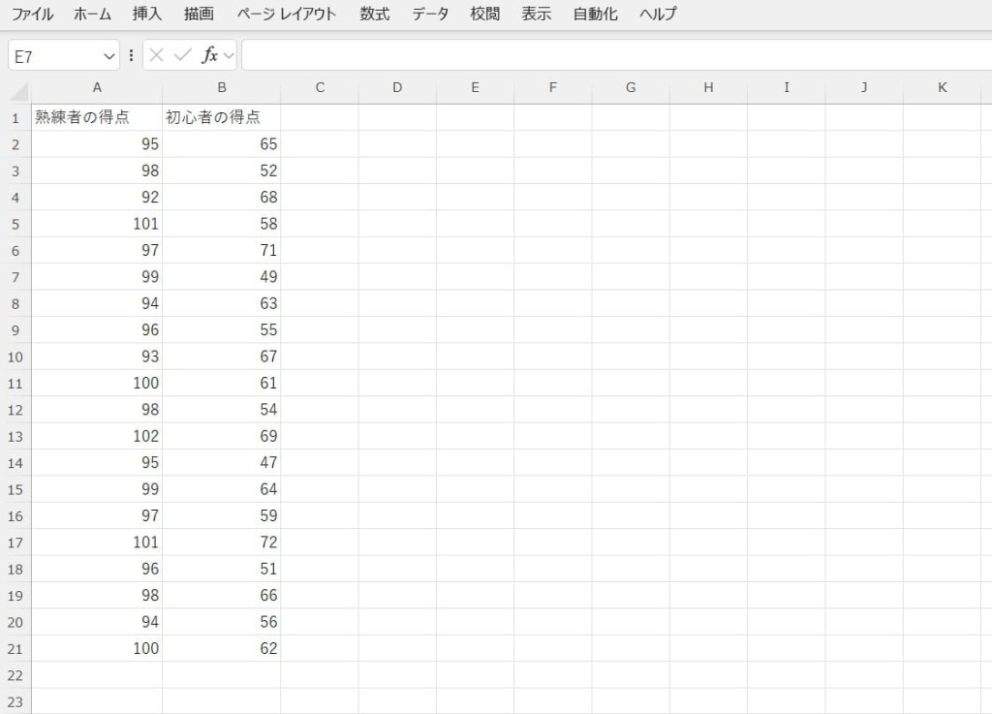Click the enter checkmark icon in formula bar
The height and width of the screenshot is (714, 992).
(181, 56)
